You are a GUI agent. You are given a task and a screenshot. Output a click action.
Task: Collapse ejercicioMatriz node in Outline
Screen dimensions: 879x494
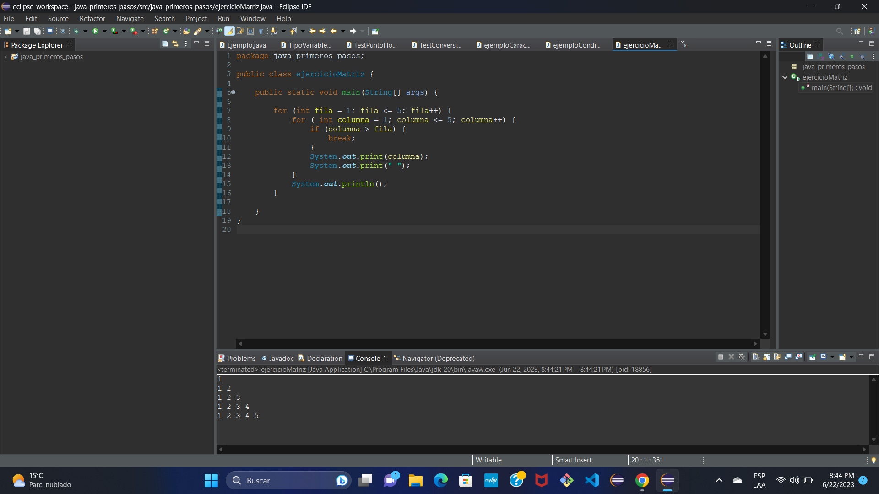click(x=785, y=77)
